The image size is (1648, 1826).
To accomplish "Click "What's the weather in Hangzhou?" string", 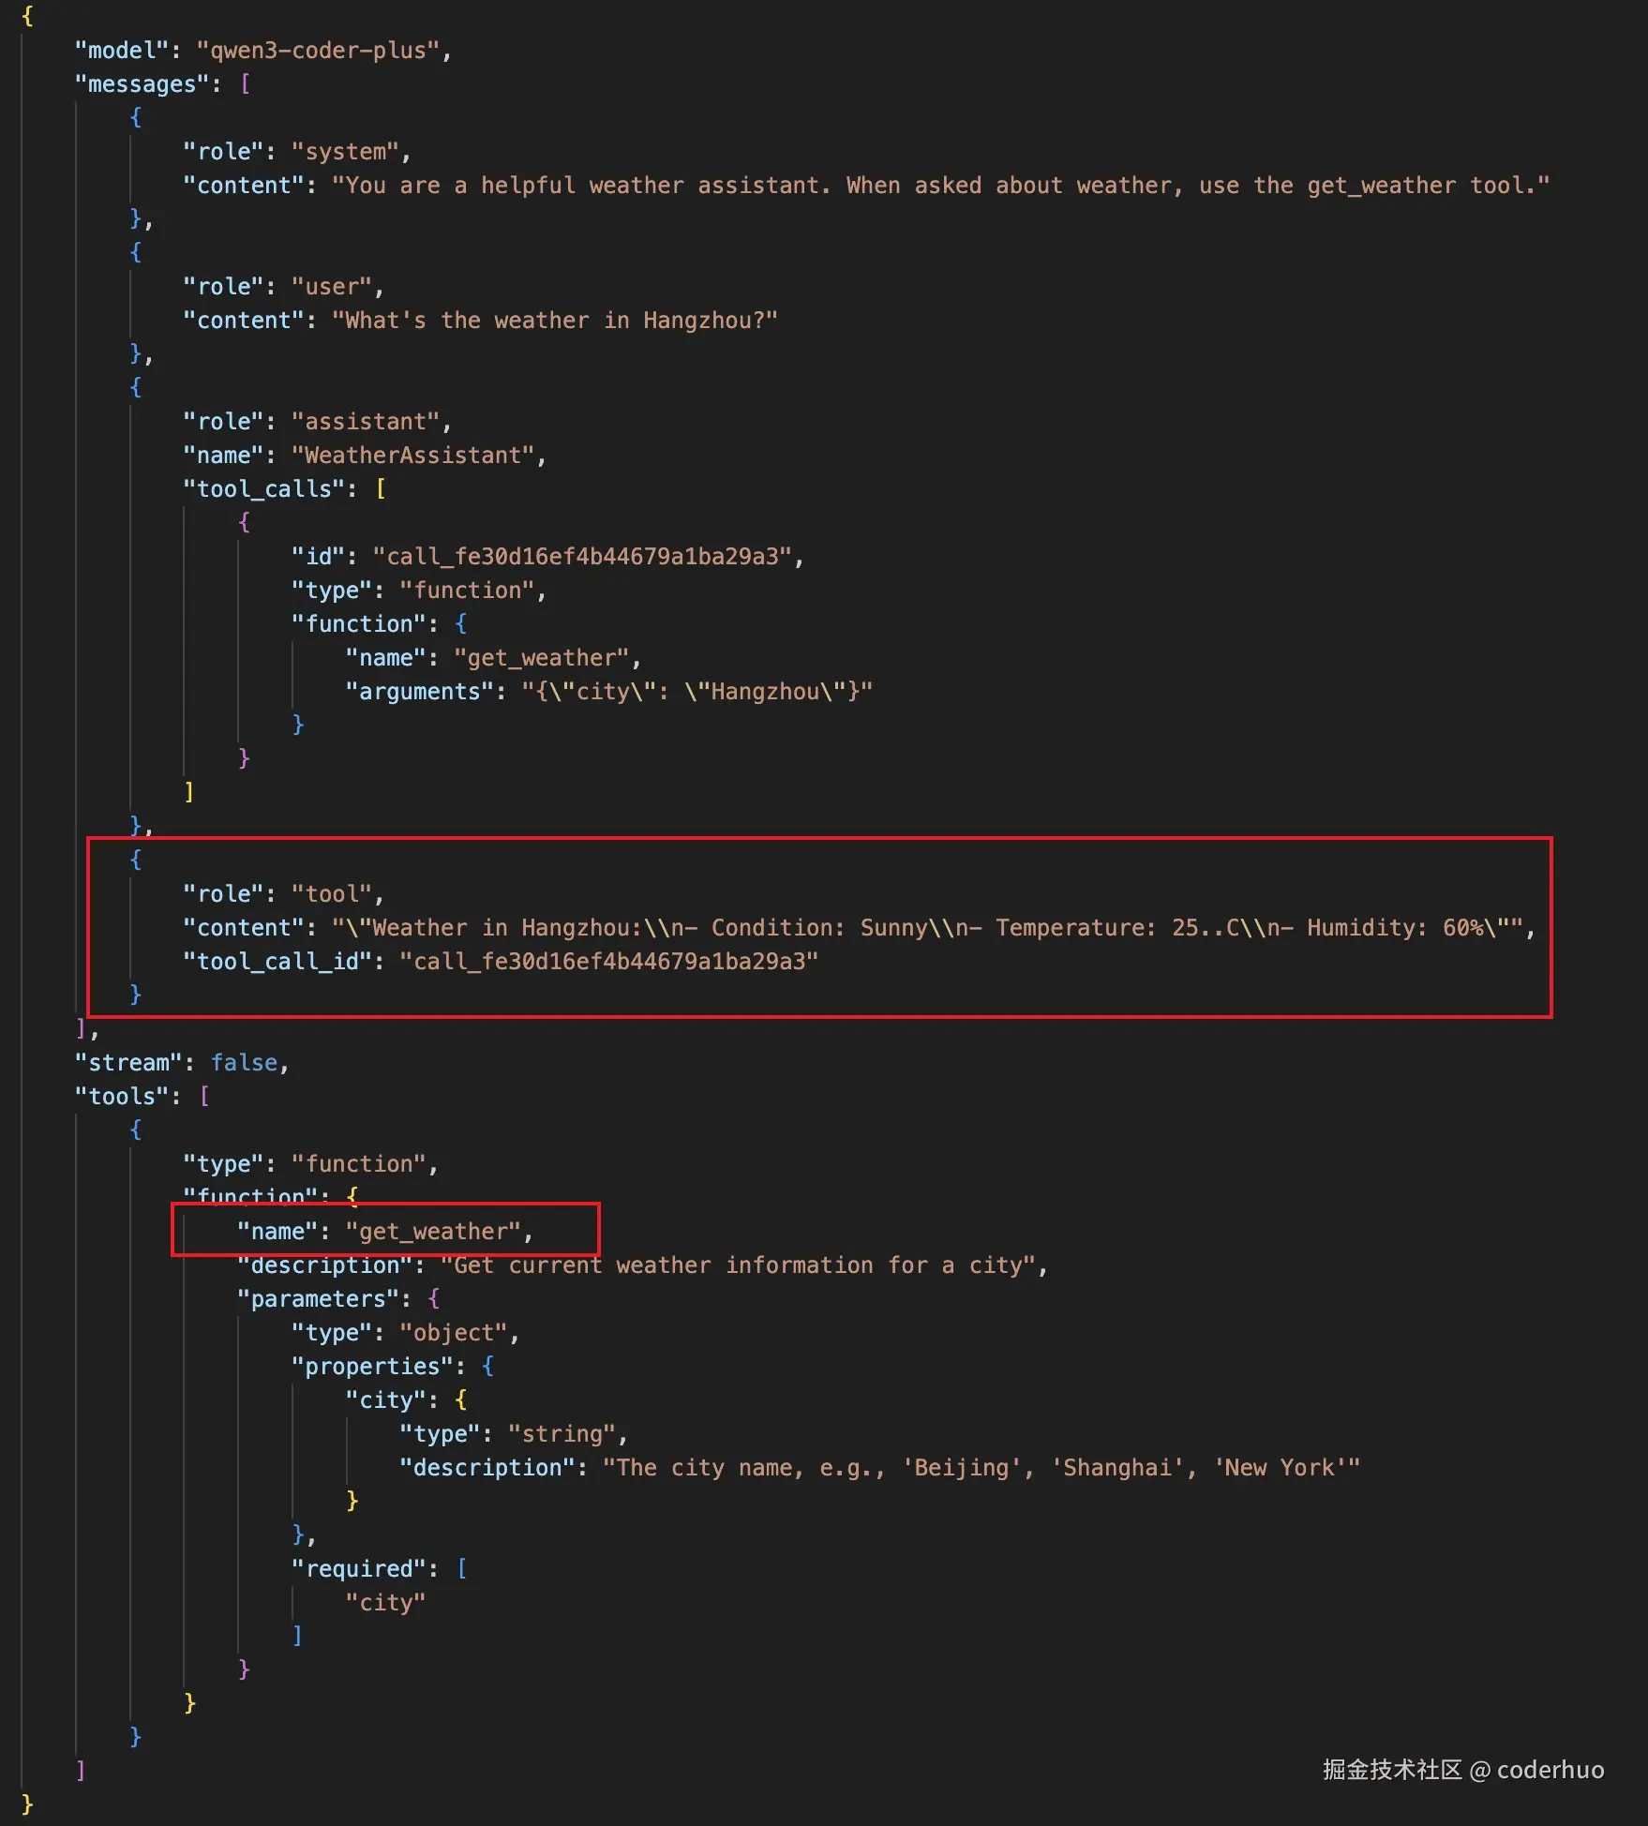I will tap(555, 321).
